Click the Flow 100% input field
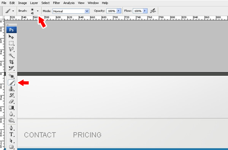 click(x=138, y=11)
